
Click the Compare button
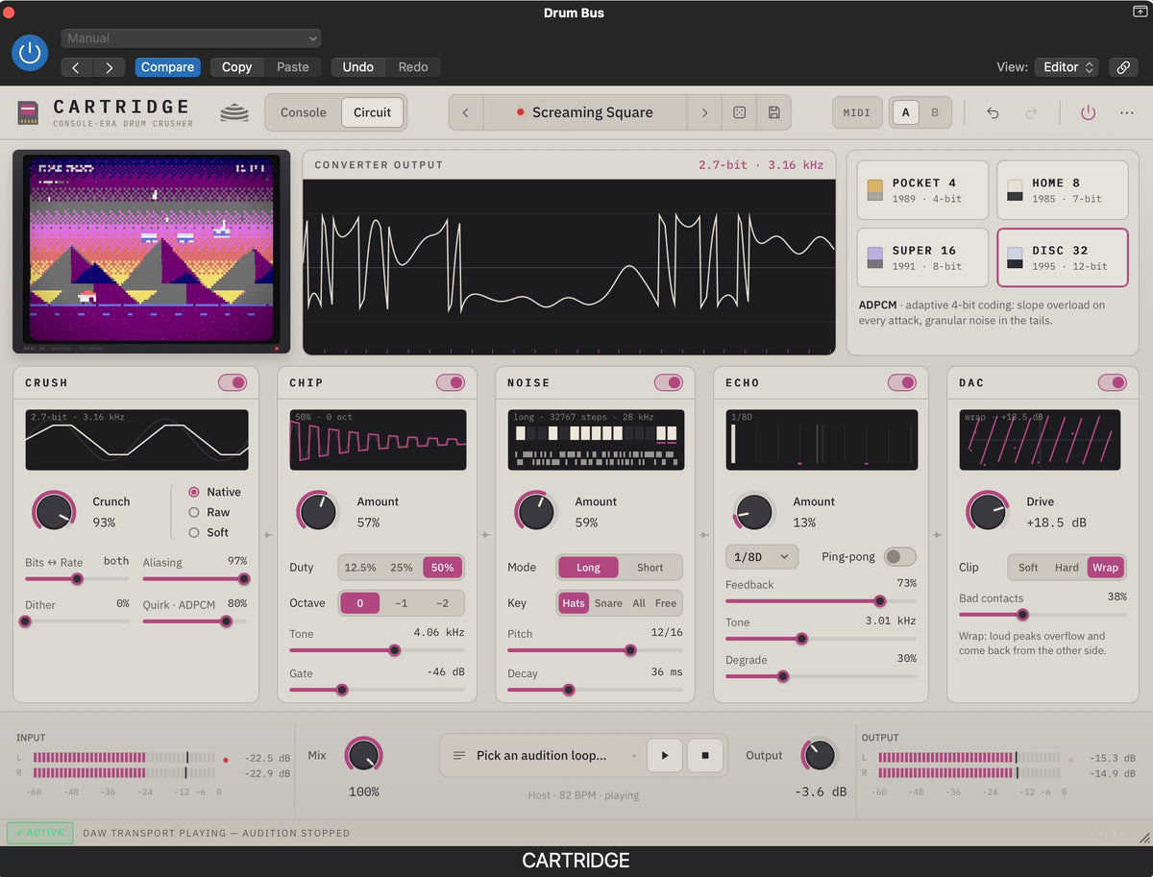point(168,67)
